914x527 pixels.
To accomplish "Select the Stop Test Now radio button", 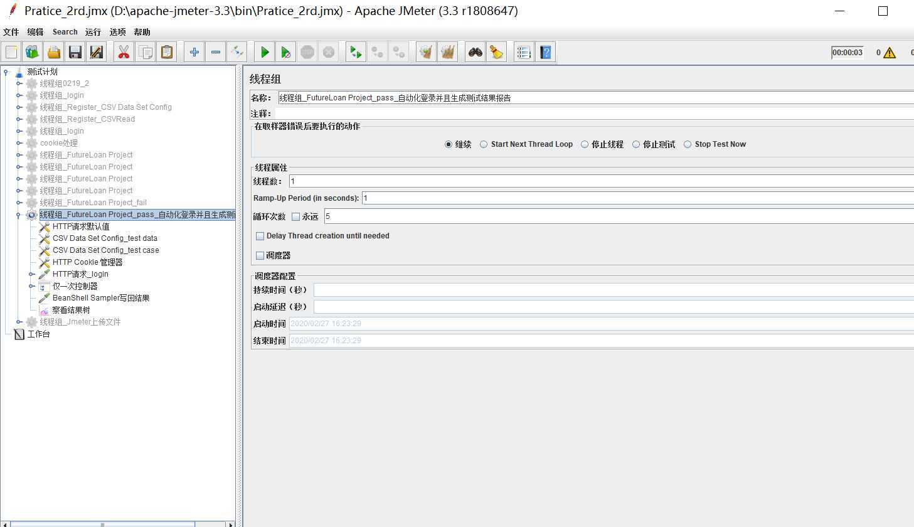I will 688,144.
